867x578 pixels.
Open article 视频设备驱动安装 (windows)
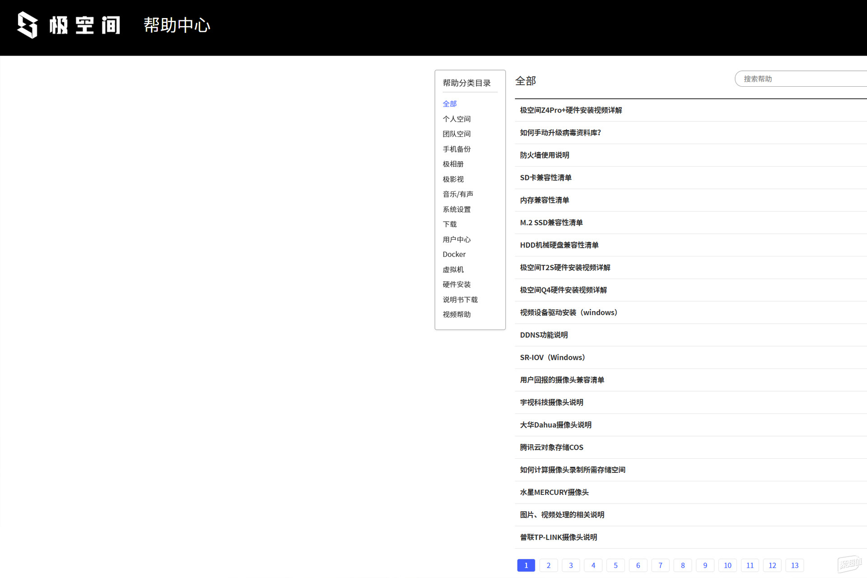(x=569, y=312)
